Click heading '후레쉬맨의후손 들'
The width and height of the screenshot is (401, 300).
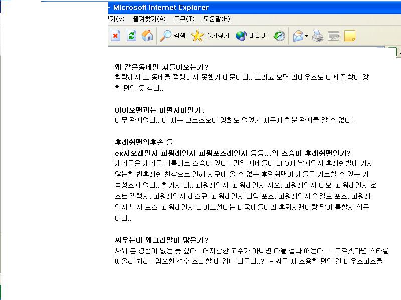tap(144, 142)
